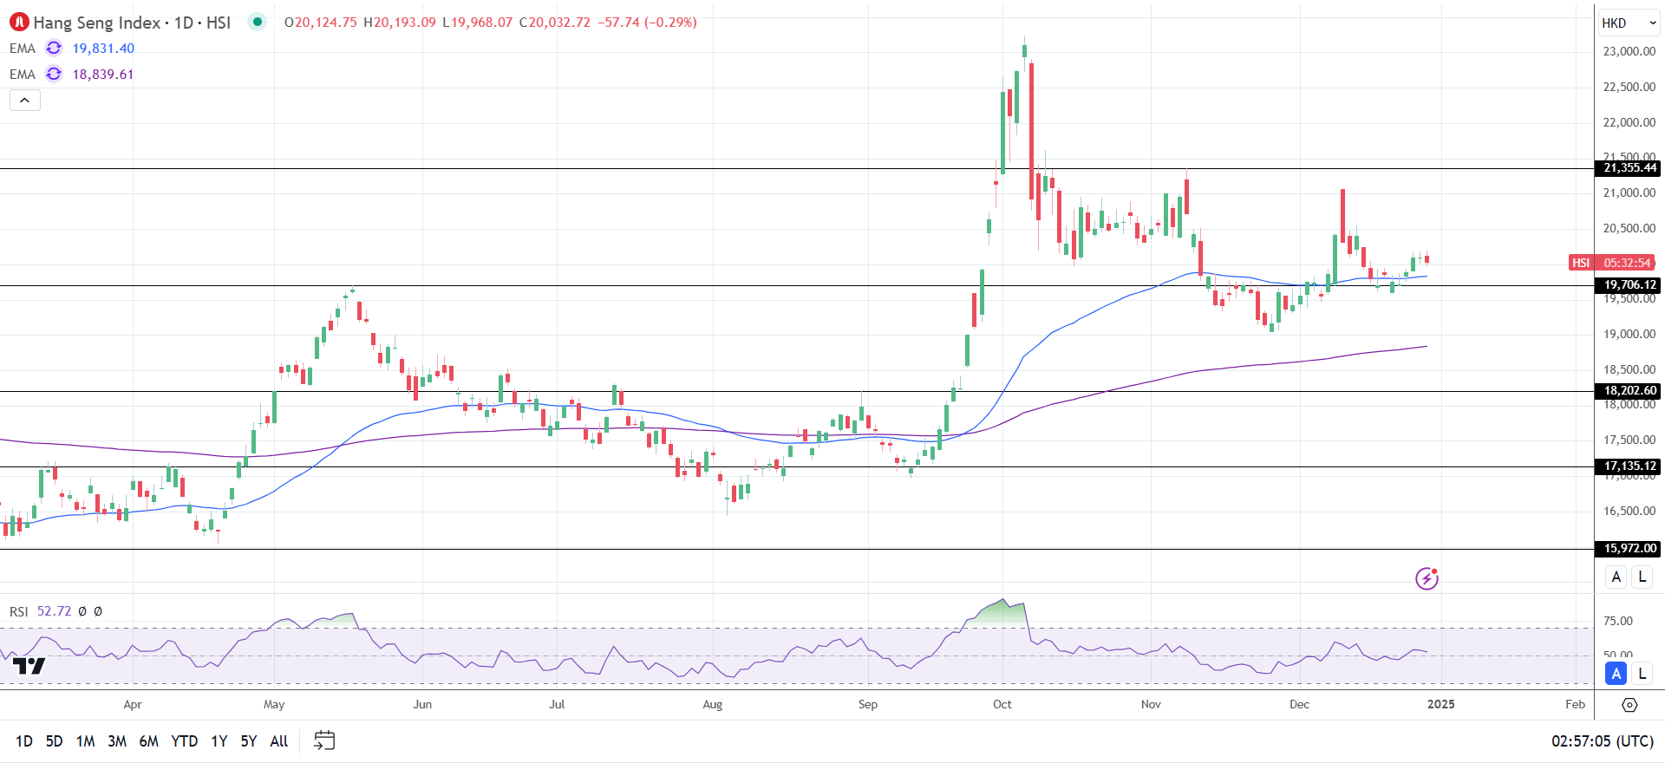Click the closing value C20,032.72 in the header
Viewport: 1665px width, 763px height.
pyautogui.click(x=555, y=23)
